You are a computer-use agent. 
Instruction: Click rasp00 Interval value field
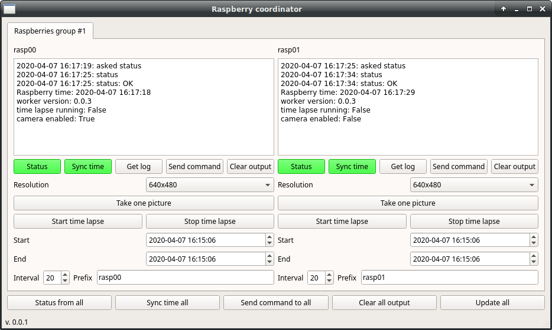[x=52, y=278]
